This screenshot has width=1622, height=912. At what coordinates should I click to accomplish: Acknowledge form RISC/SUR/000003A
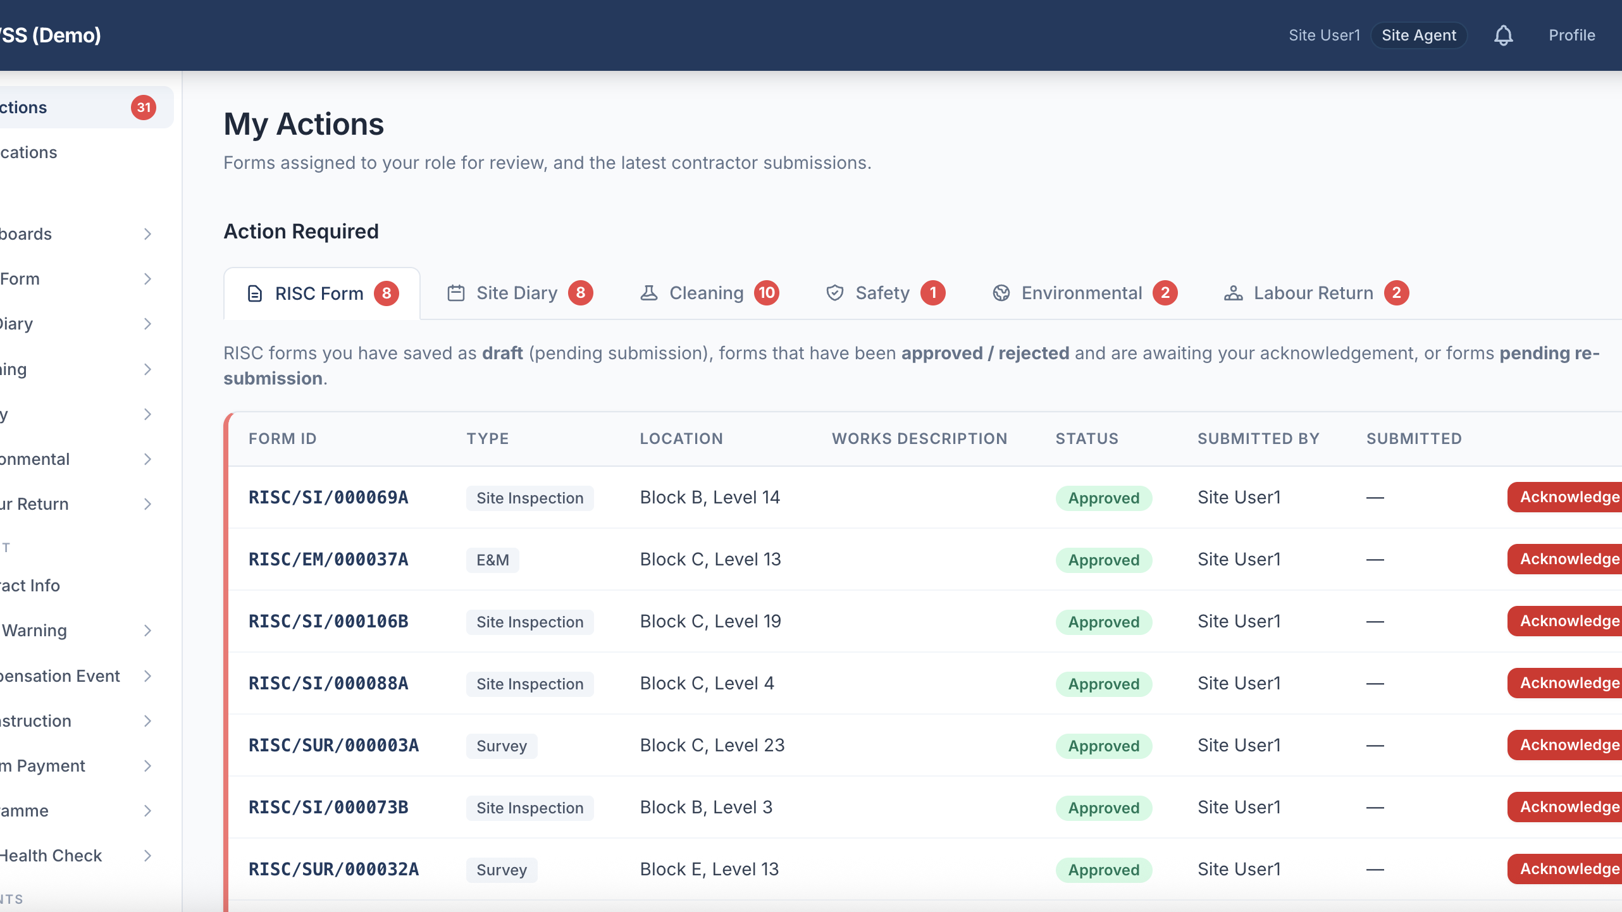point(1564,745)
